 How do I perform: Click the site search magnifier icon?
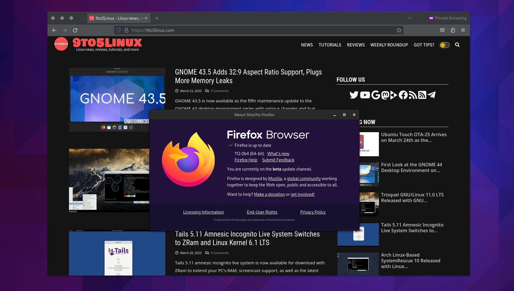click(457, 45)
